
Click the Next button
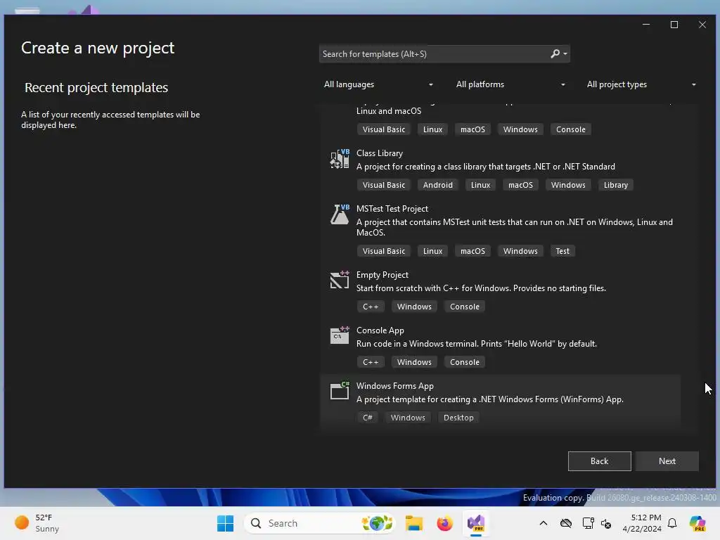coord(667,461)
